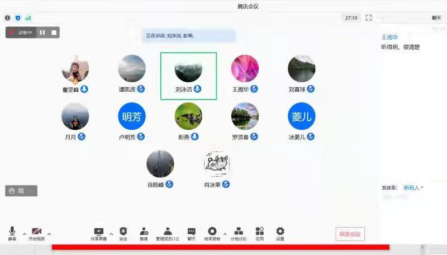The width and height of the screenshot is (447, 255).
Task: Toggle 开启视频 camera on
Action: tap(36, 233)
